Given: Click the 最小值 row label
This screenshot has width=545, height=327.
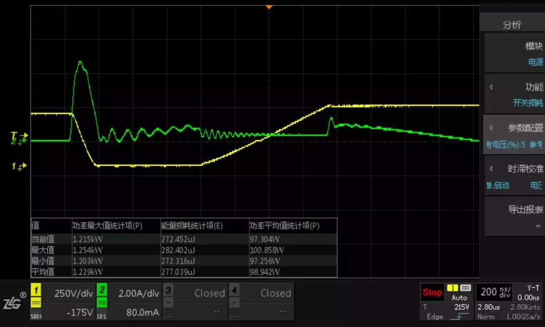Looking at the screenshot, I should pyautogui.click(x=43, y=261).
